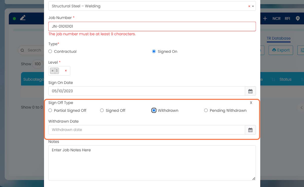Focus the Withdrawn Date input

[147, 130]
